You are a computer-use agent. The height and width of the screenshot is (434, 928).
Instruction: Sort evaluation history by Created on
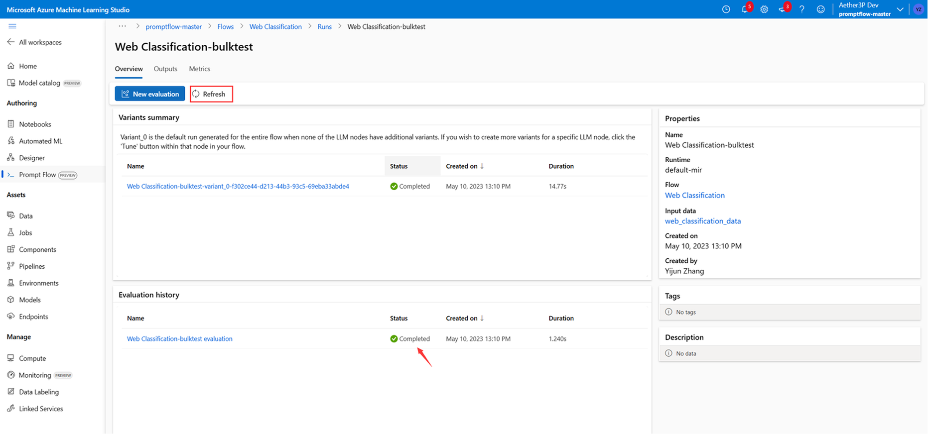465,319
